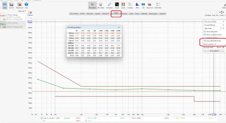Viewport: 226px width, 123px height.
Task: Open the Forward filtering dropdown
Action: [214, 25]
